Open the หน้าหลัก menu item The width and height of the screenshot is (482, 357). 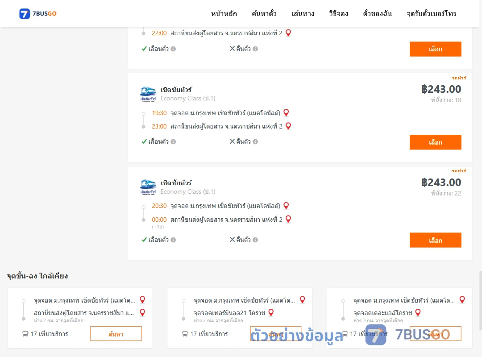[224, 13]
